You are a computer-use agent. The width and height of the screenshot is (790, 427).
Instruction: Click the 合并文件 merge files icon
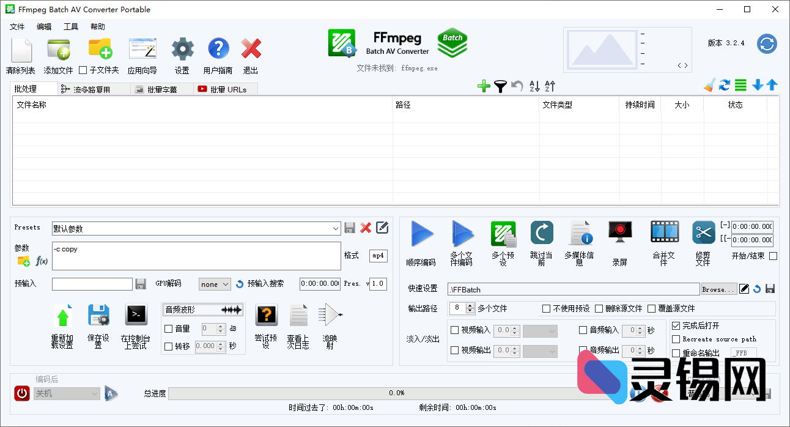[x=664, y=232]
